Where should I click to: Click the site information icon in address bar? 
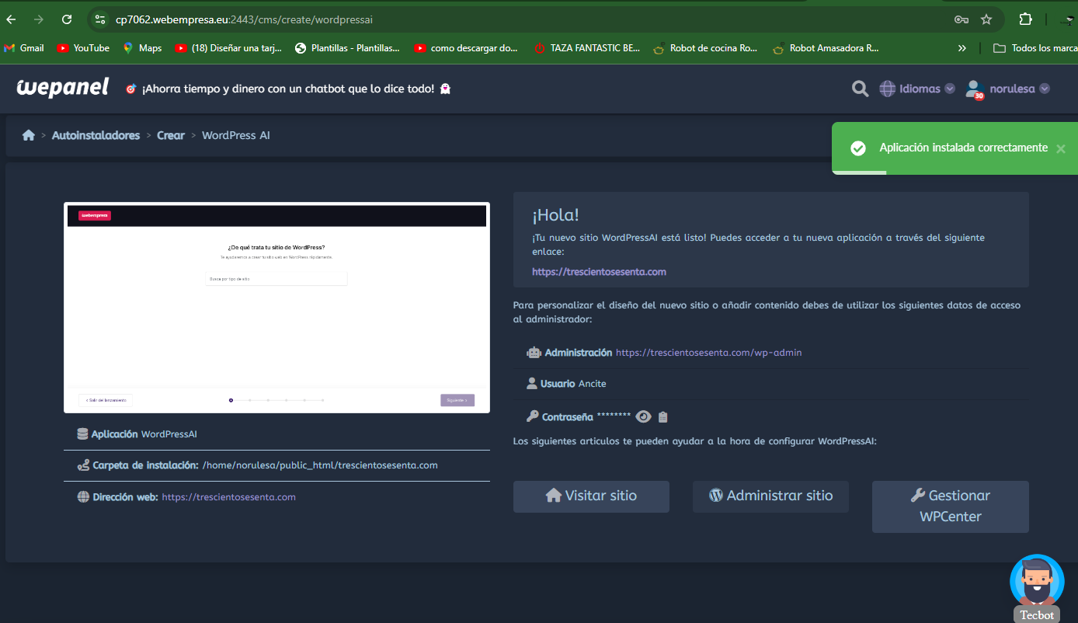pyautogui.click(x=99, y=19)
